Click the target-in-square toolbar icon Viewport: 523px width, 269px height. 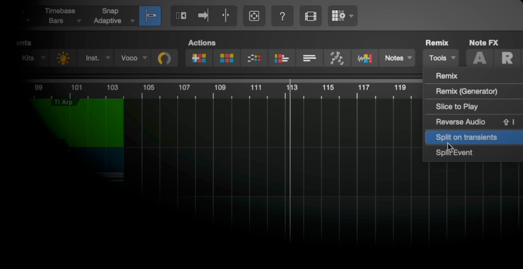[254, 16]
